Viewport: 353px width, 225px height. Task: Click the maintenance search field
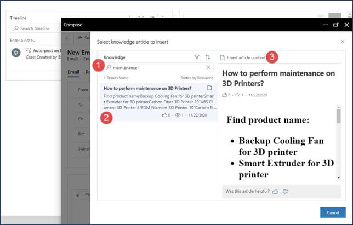159,67
